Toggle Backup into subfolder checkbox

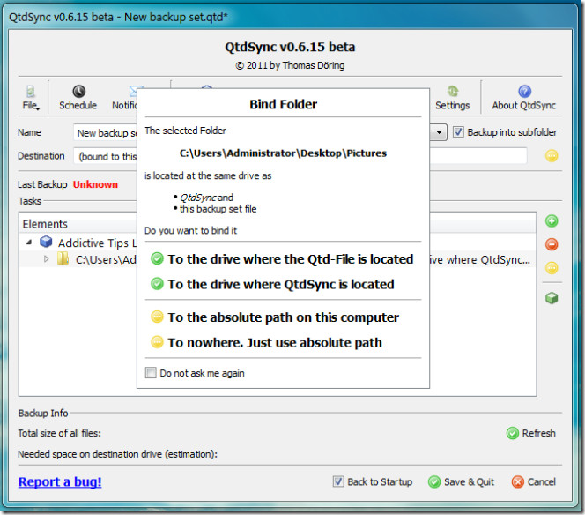click(458, 132)
